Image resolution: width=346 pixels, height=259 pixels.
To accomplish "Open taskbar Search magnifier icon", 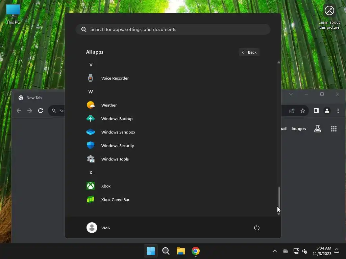I will click(166, 251).
